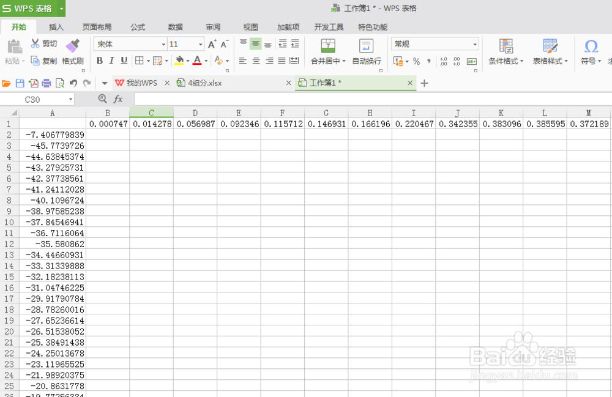The image size is (612, 397).
Task: Increase decimal places icon
Action: (x=443, y=61)
